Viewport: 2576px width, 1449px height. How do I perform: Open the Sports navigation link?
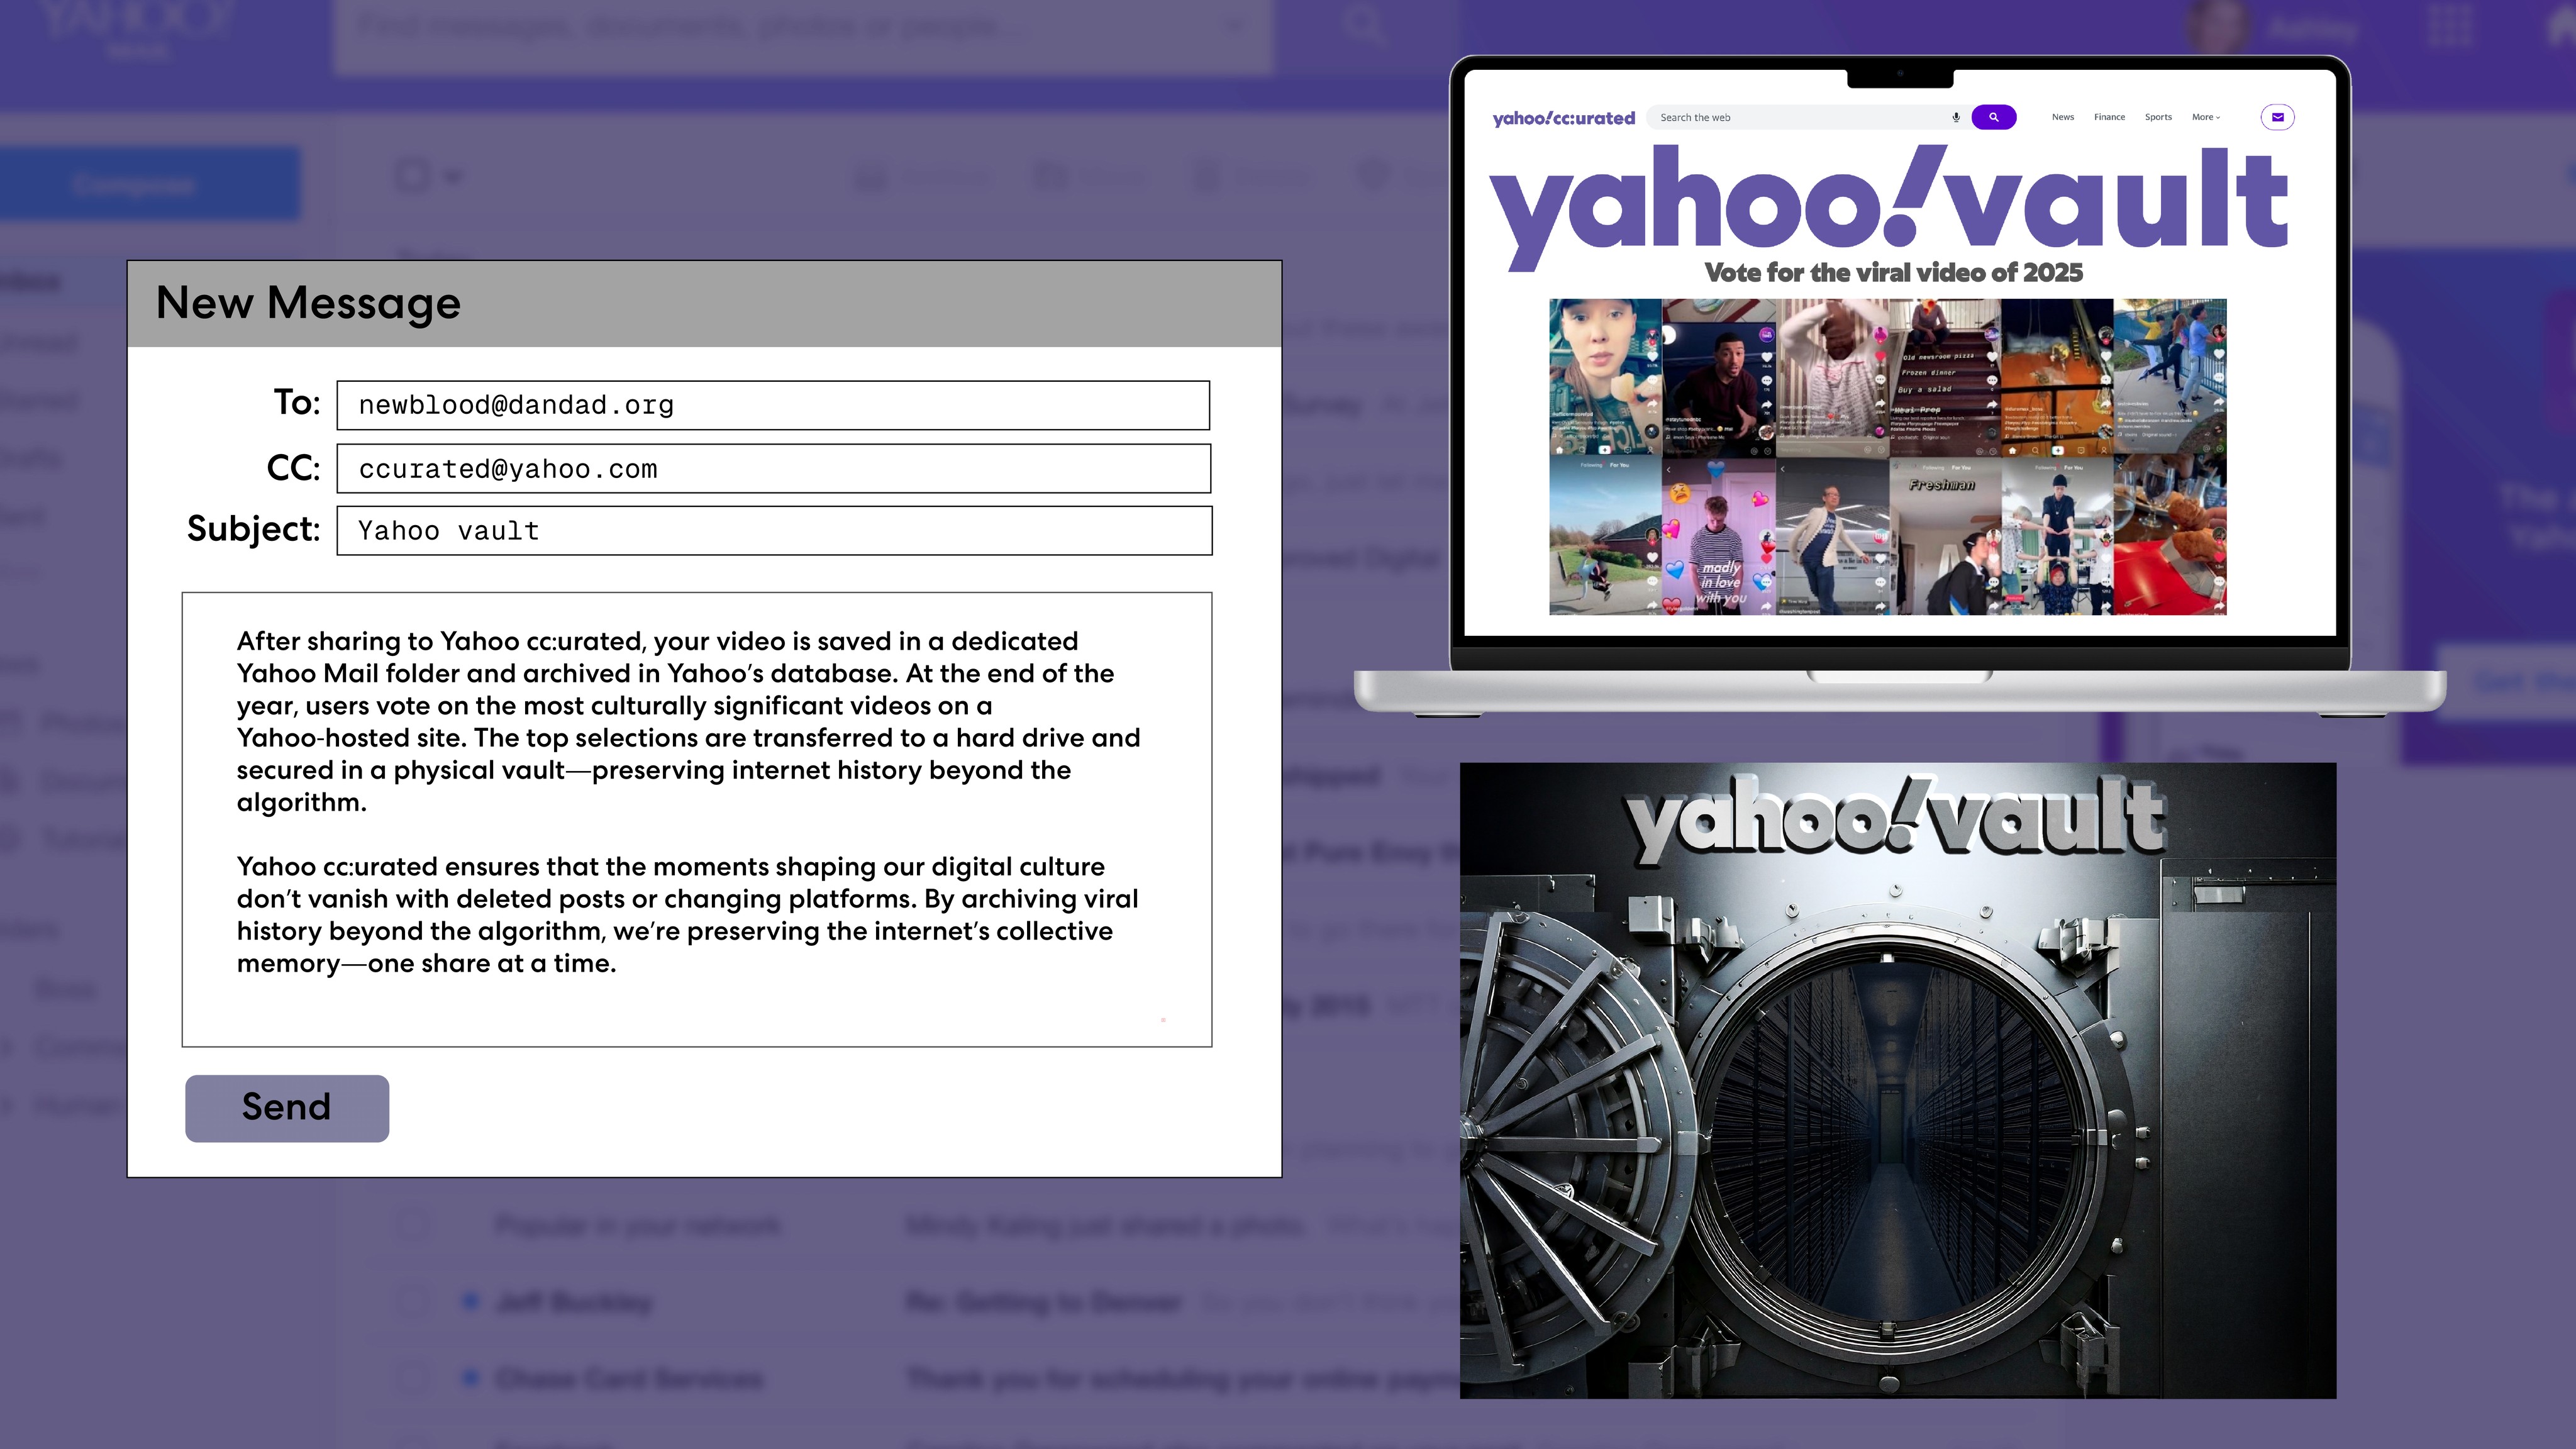[x=2158, y=117]
